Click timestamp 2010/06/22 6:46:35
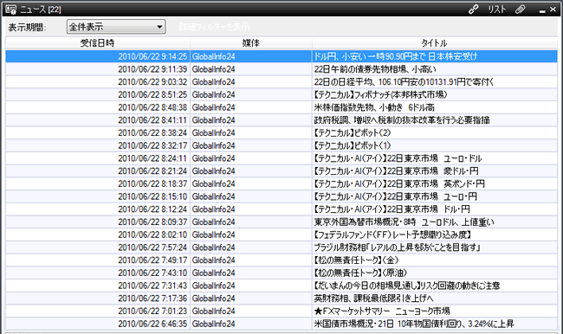 [152, 324]
